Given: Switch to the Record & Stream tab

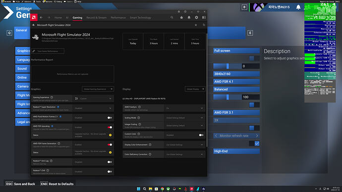Looking at the screenshot, I should click(97, 18).
